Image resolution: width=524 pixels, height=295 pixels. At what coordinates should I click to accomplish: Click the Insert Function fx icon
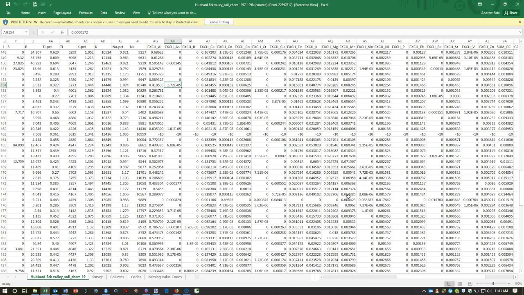[x=62, y=32]
